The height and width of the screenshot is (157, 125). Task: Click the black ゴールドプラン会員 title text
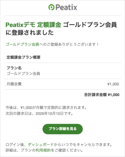[90, 25]
